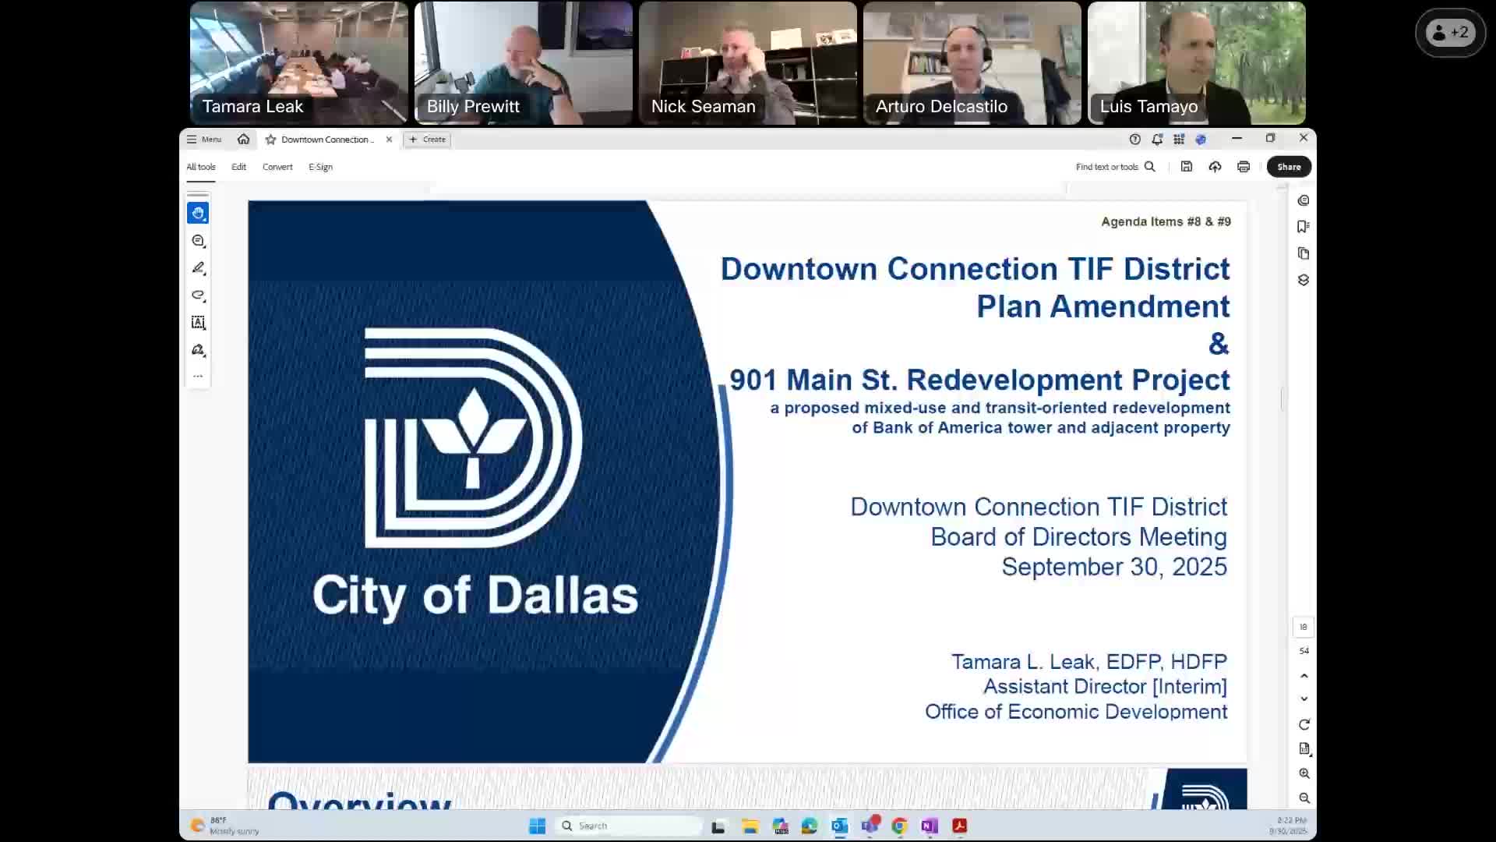Screen dimensions: 1496x842
Task: Open the Convert menu tab
Action: click(x=277, y=167)
